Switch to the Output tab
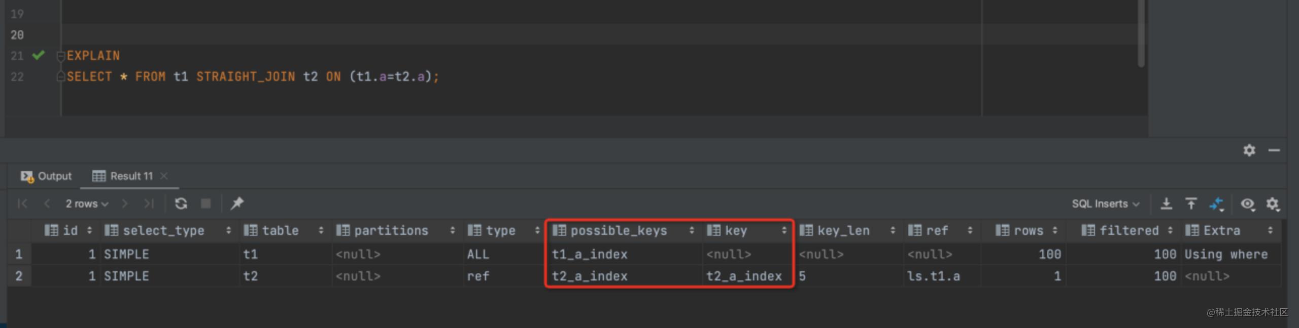This screenshot has height=328, width=1299. 47,176
